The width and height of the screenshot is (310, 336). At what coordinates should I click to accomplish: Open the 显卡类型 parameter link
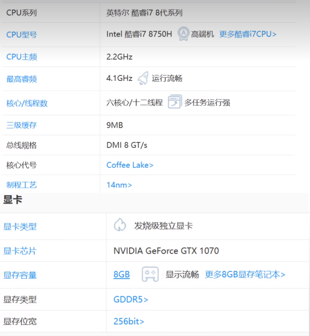[x=20, y=227]
